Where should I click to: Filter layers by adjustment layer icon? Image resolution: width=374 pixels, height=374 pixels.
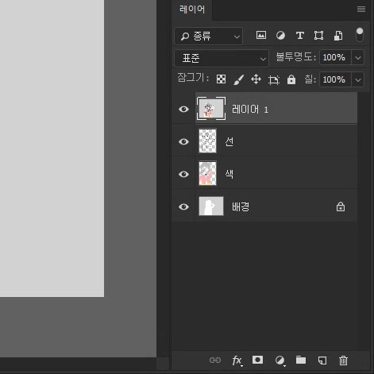(x=280, y=35)
